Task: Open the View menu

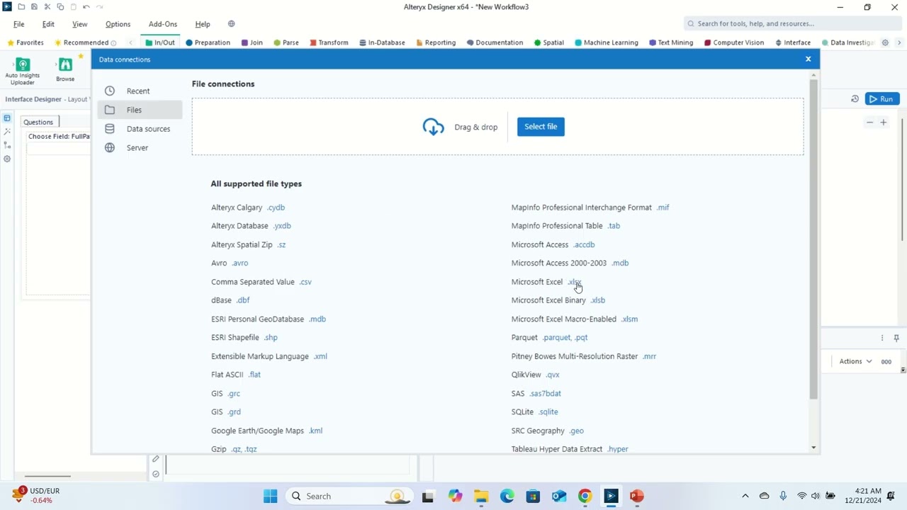Action: [80, 24]
